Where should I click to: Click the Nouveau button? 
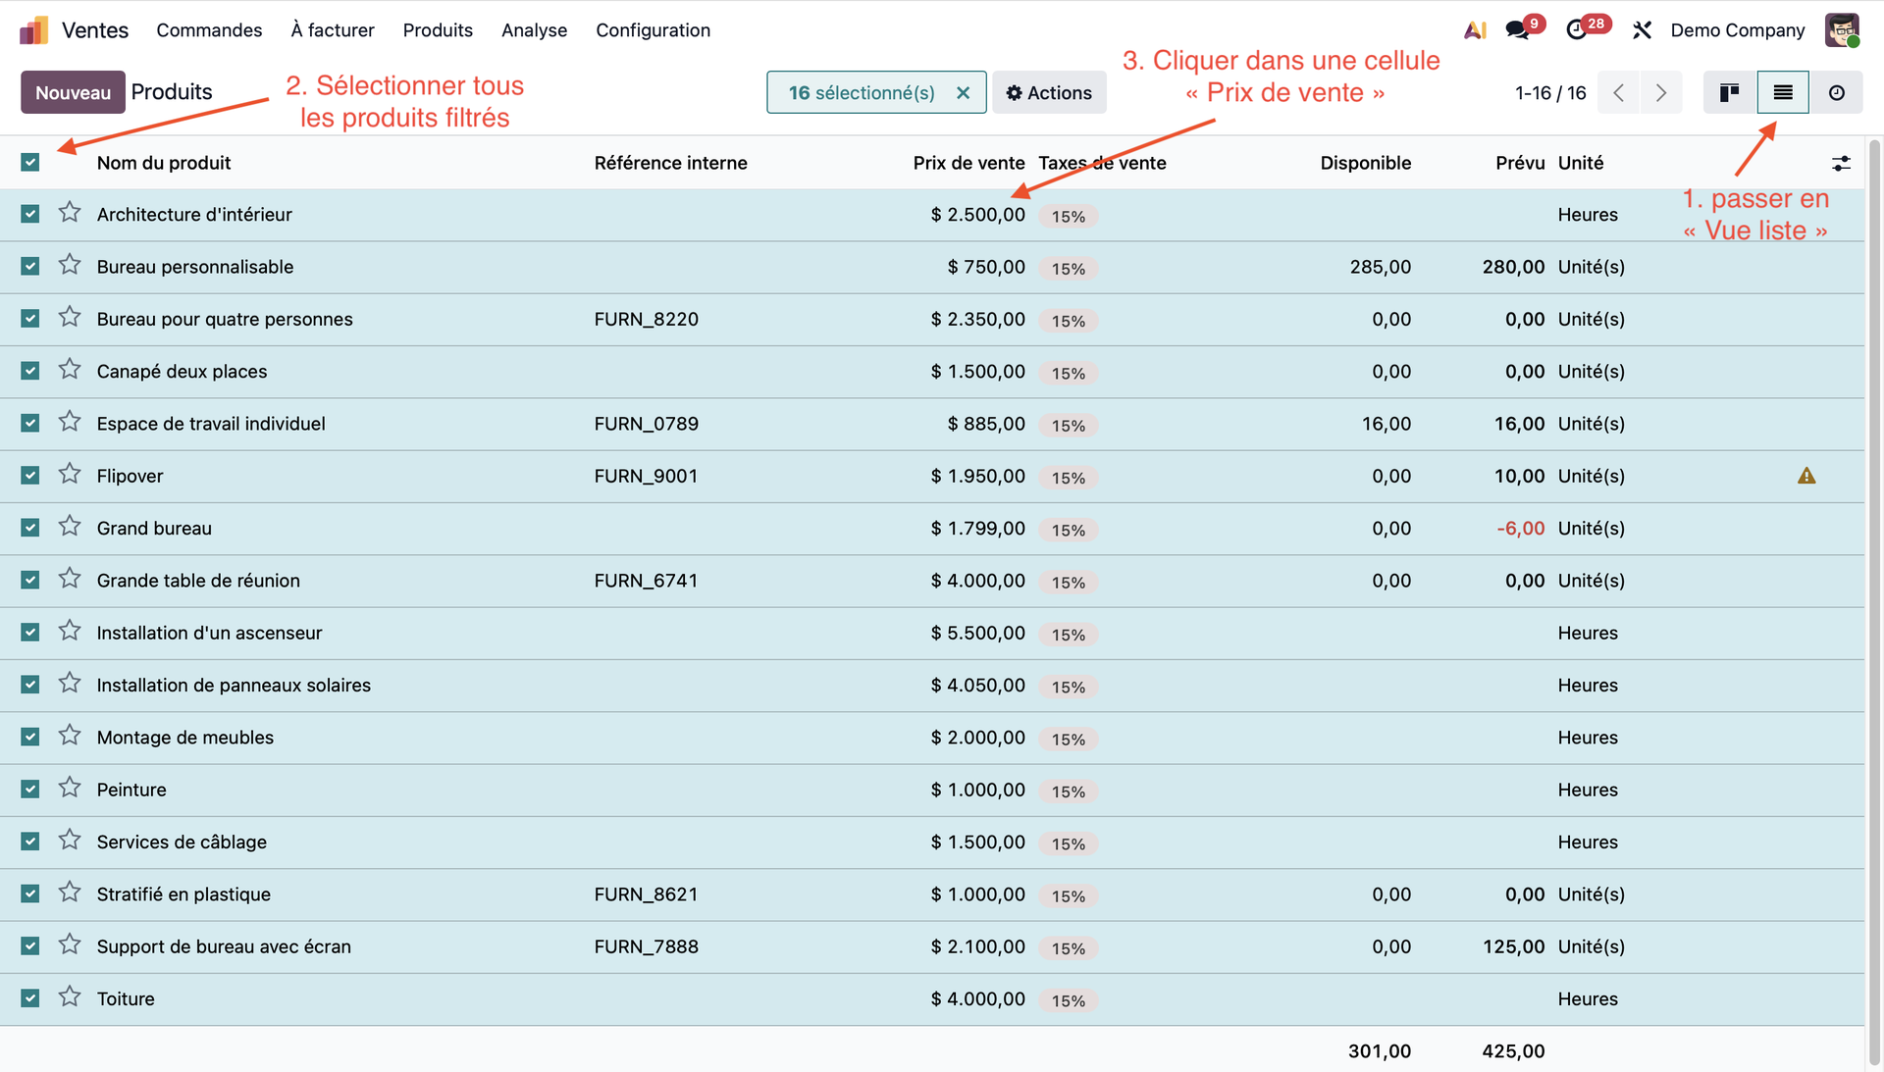click(x=73, y=92)
